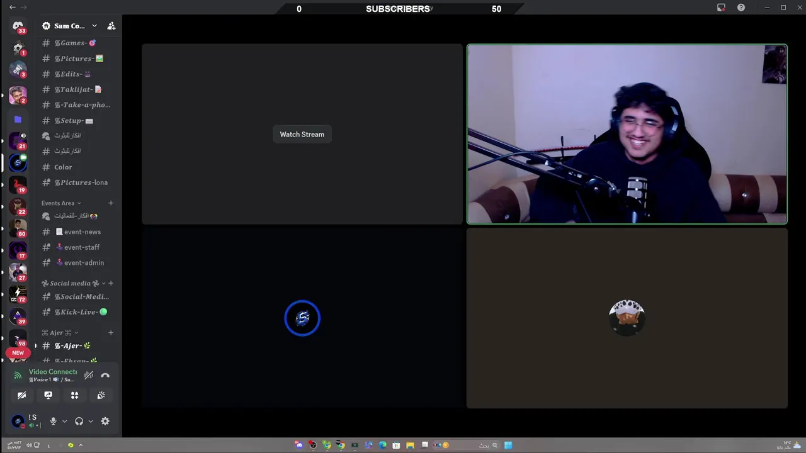Image resolution: width=806 pixels, height=453 pixels.
Task: Deafen using the headphones button
Action: point(79,422)
